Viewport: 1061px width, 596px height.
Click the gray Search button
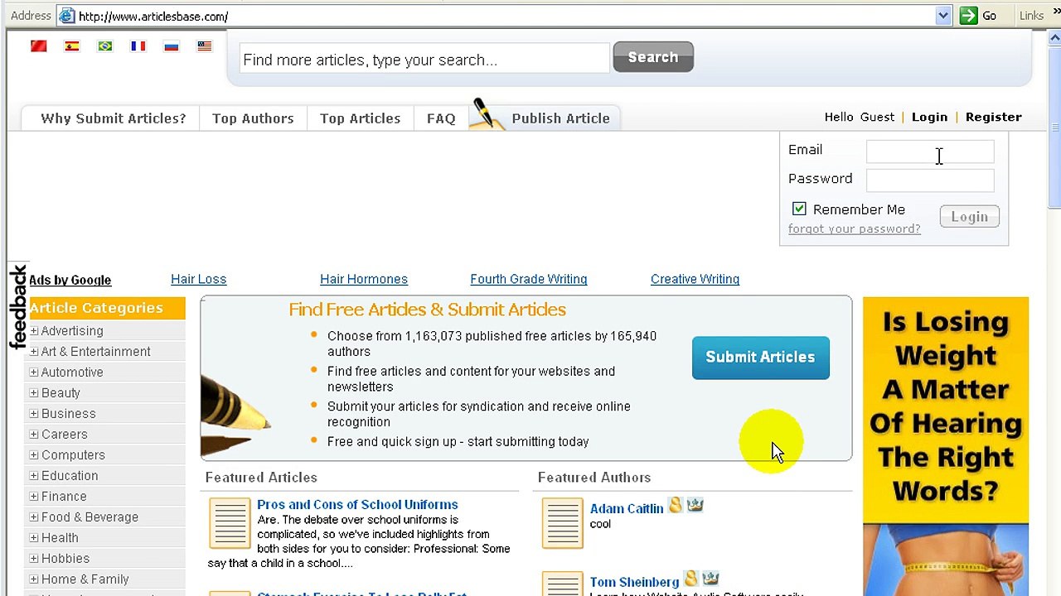[653, 57]
